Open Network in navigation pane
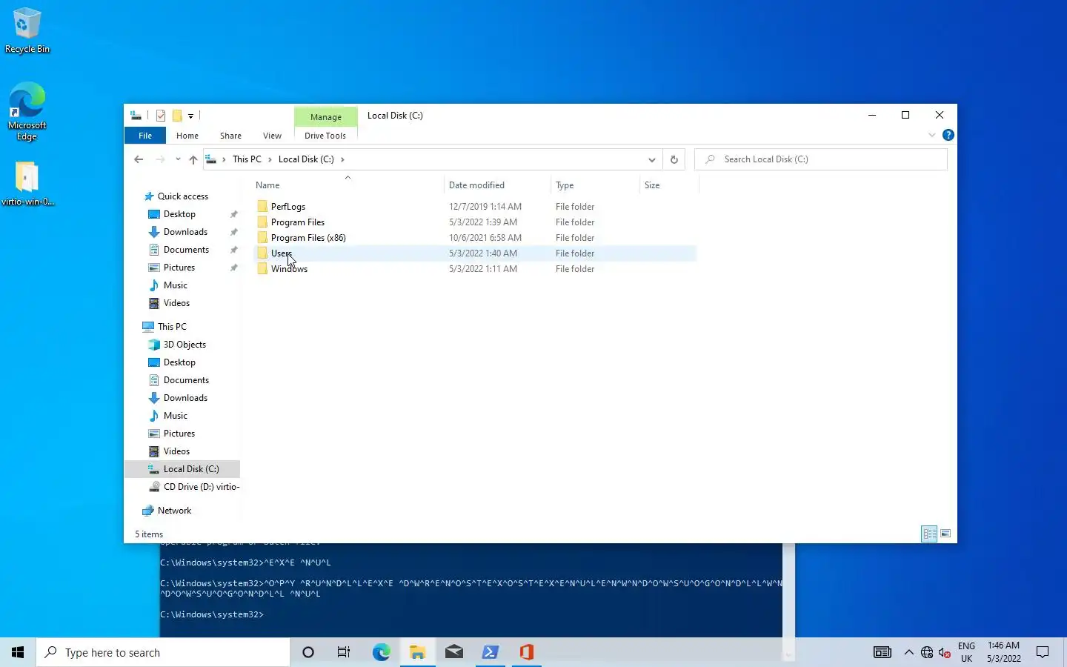 click(174, 511)
